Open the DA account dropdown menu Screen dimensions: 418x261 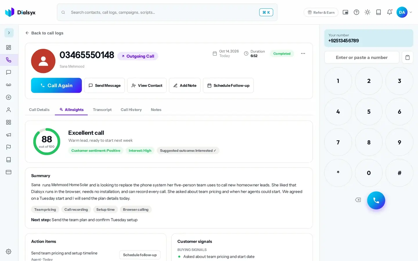coord(404,12)
